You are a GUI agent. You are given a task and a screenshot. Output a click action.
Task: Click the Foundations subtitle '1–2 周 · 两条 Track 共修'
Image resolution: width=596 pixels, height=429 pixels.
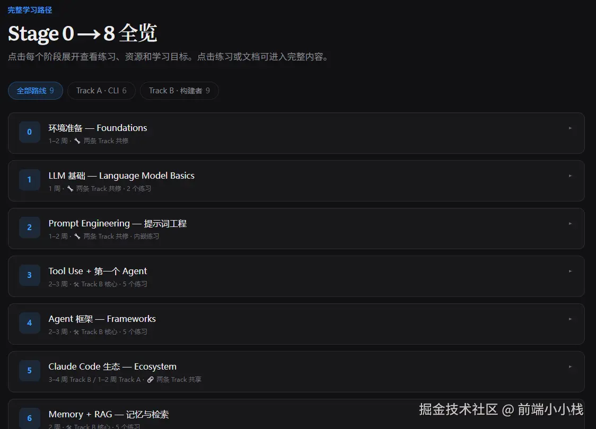click(x=89, y=141)
